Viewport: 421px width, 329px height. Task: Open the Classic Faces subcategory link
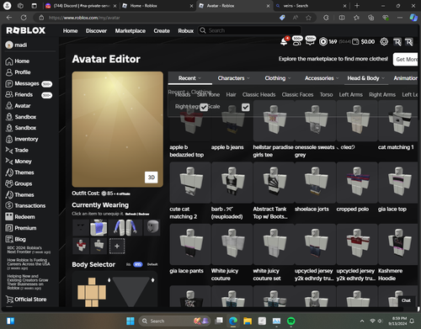(297, 94)
